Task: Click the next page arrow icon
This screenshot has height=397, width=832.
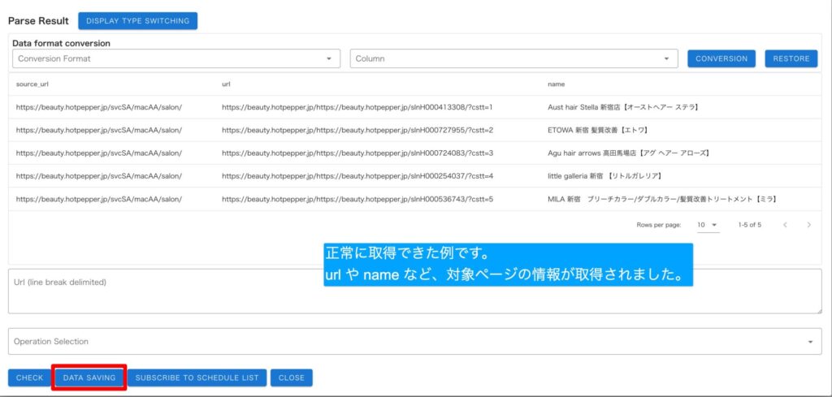Action: pyautogui.click(x=808, y=225)
